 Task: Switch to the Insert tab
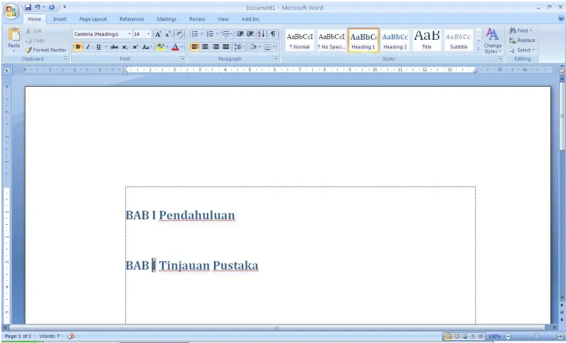(60, 19)
